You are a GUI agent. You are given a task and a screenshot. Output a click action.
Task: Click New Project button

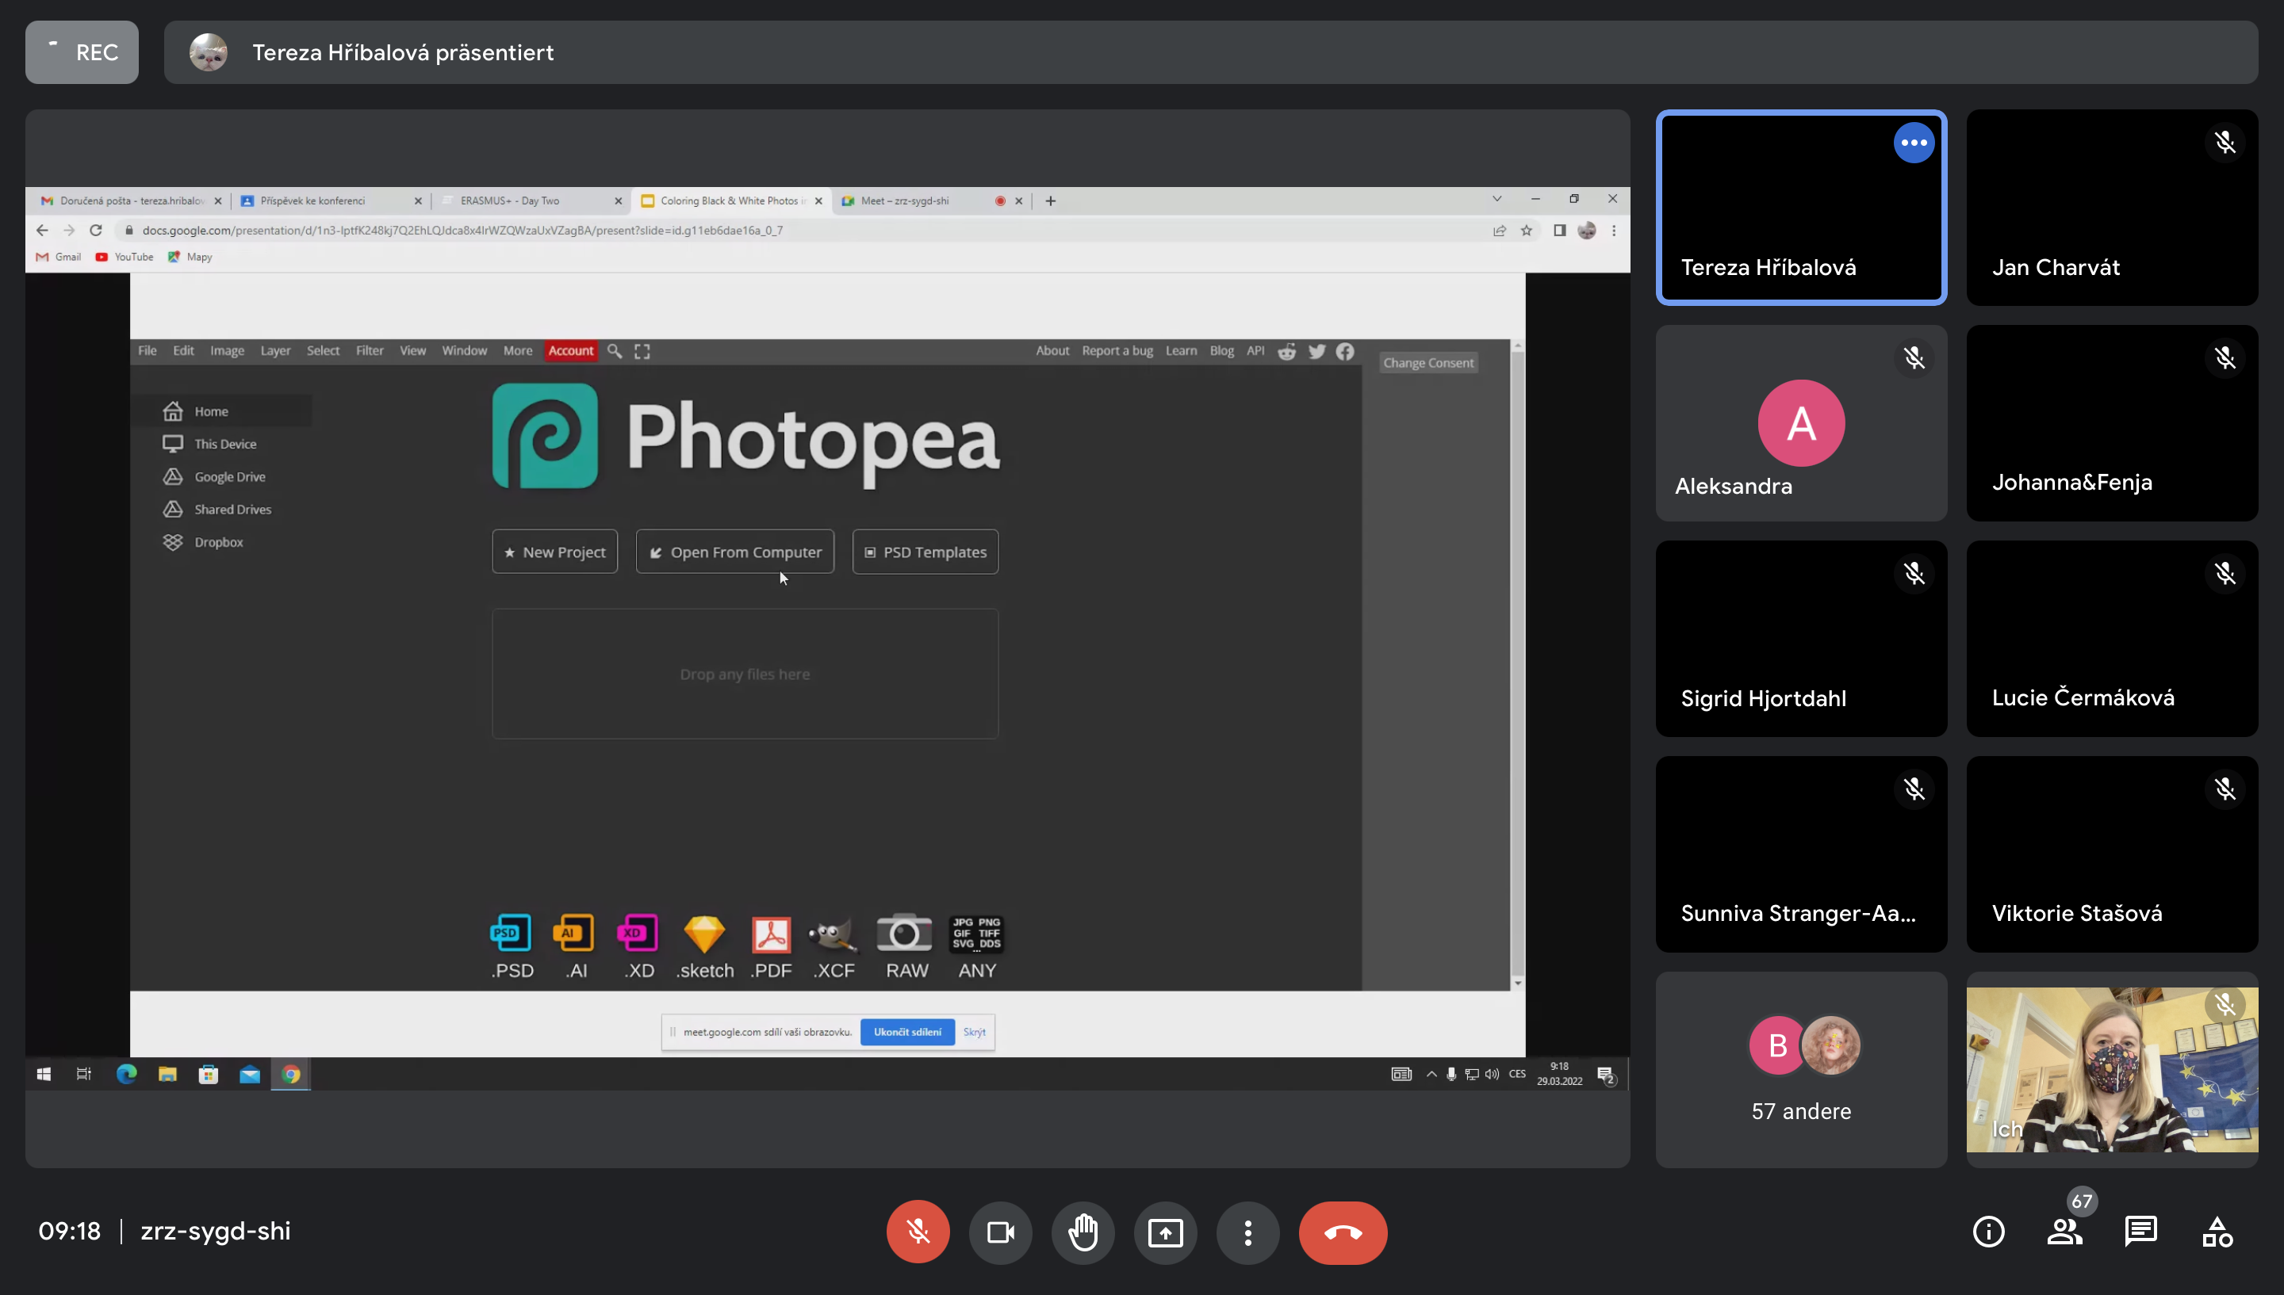tap(554, 552)
